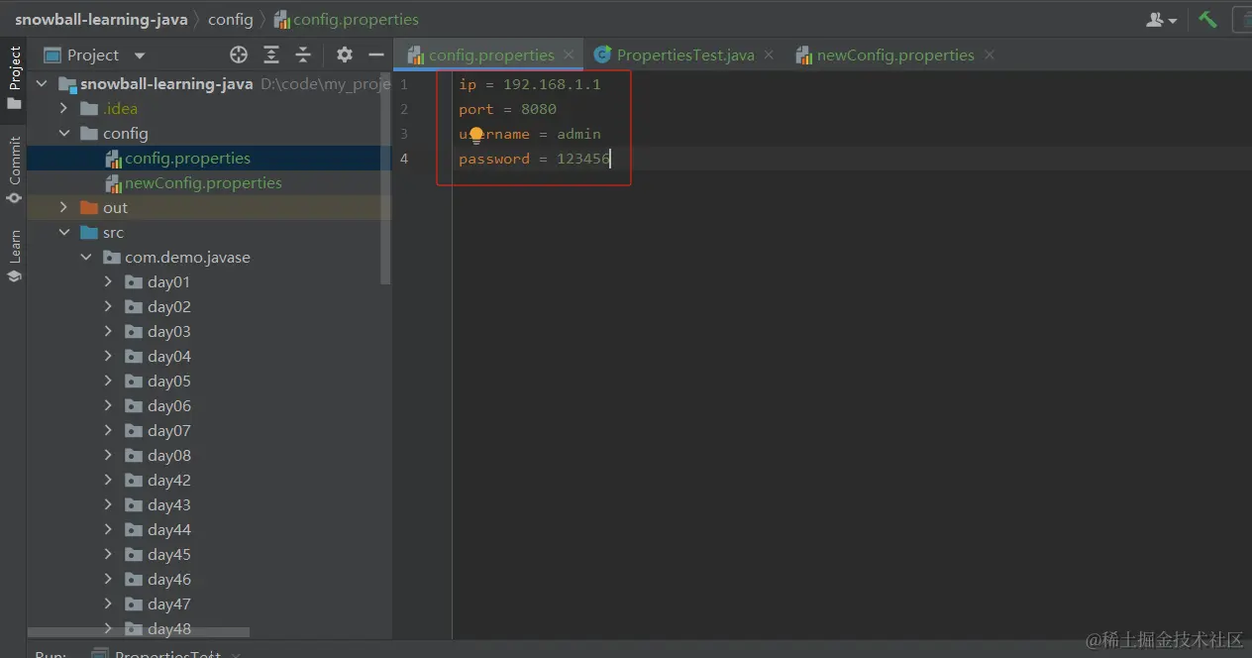Click the text 'port = 8080'

coord(507,109)
